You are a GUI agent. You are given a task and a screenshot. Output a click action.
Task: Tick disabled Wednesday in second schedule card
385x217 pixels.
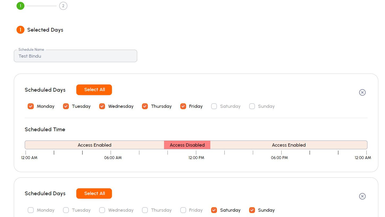coord(102,210)
